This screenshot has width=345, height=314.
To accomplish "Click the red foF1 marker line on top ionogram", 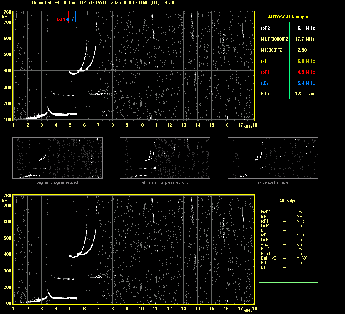I will [69, 16].
